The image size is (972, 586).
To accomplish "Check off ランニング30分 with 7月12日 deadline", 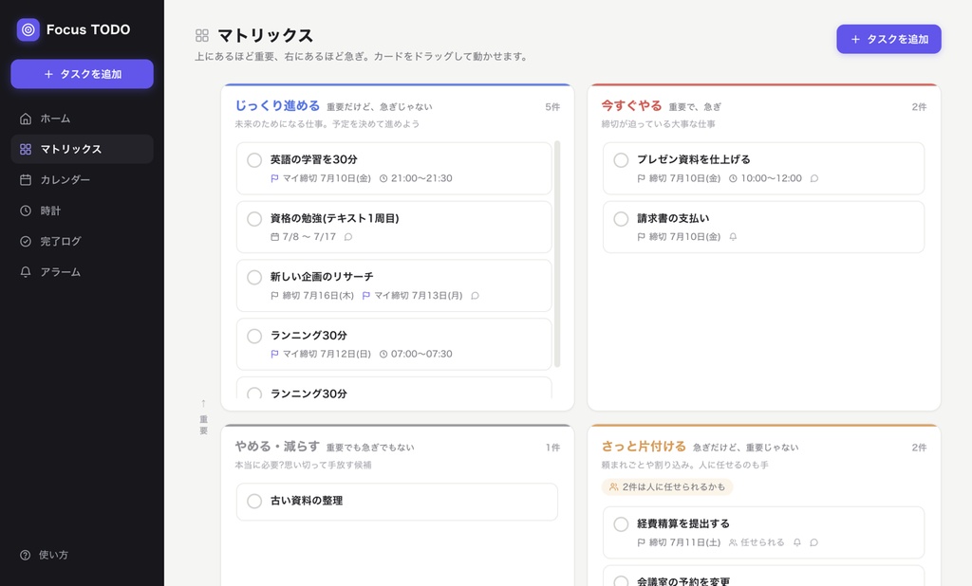I will tap(254, 336).
